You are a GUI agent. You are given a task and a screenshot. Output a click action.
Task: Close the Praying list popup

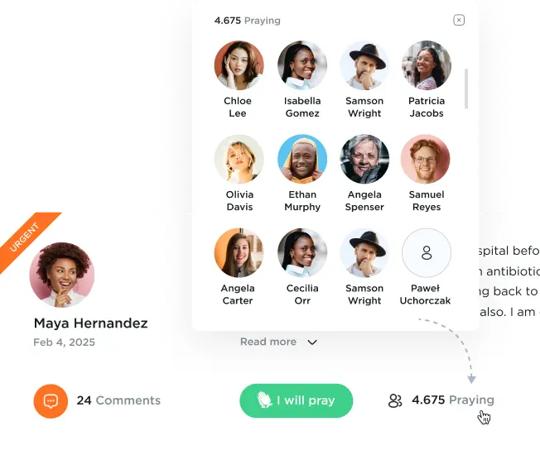point(459,20)
